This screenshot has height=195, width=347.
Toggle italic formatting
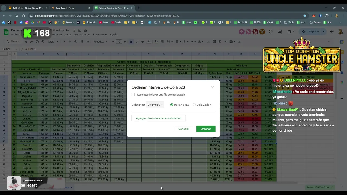[x=137, y=42]
